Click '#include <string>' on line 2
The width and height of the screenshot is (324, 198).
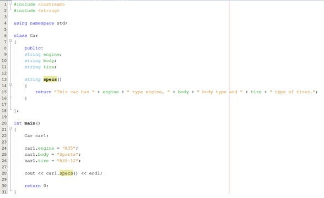[x=36, y=10]
